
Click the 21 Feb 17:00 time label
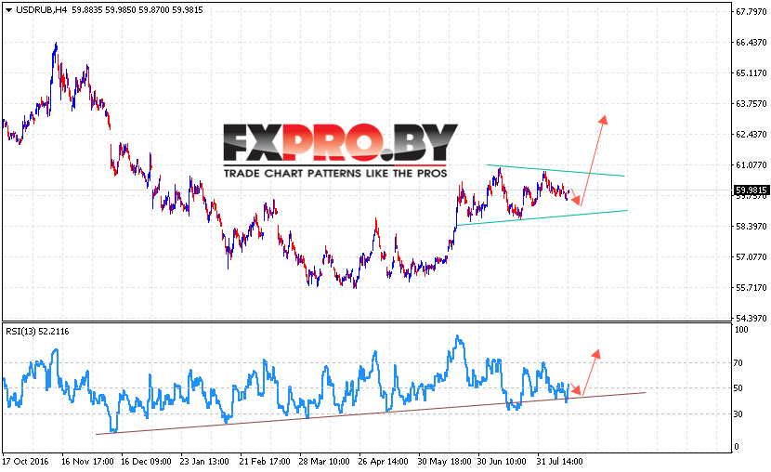tap(265, 462)
